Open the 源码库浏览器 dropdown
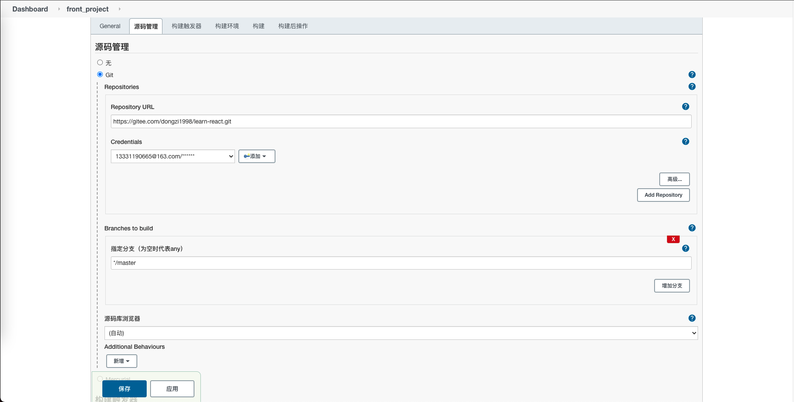Screen dimensions: 794x402 tap(401, 333)
